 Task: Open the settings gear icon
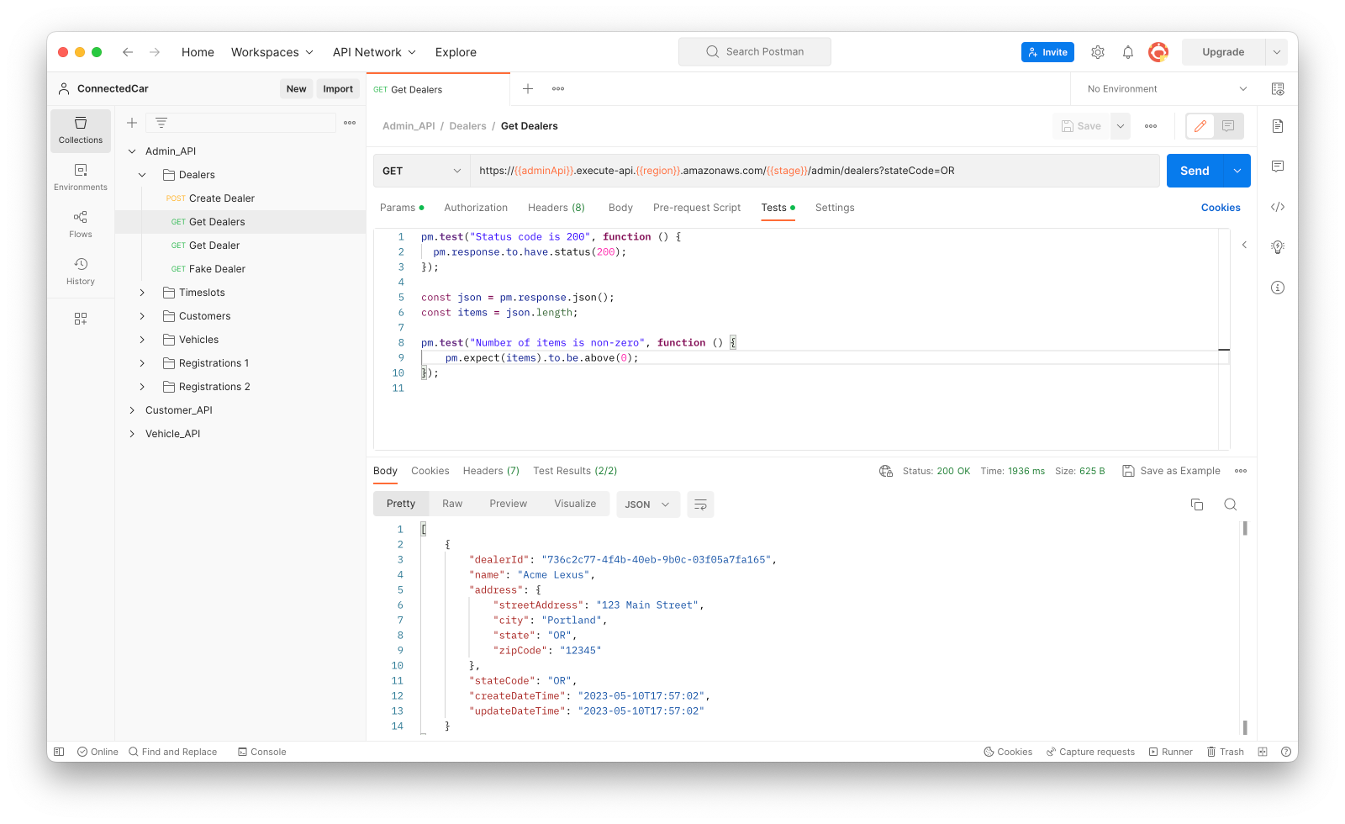pos(1098,52)
